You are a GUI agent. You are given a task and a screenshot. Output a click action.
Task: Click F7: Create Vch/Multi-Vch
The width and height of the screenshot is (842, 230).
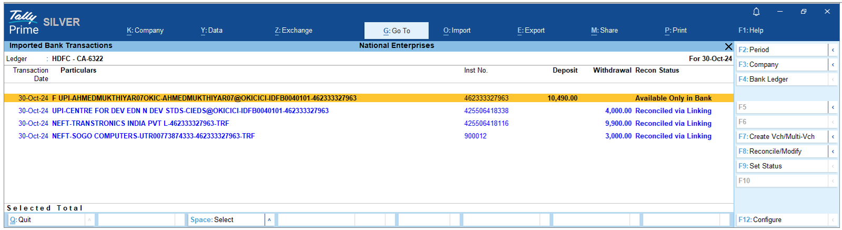(x=781, y=136)
